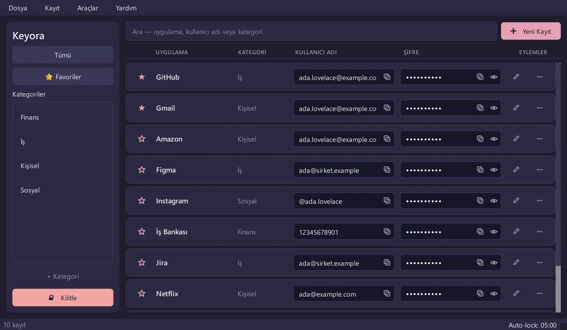Click the entry list vertical scrollbar
Viewport: 567px width, 330px height.
tap(558, 188)
